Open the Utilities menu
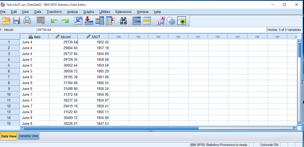The height and width of the screenshot is (147, 304). coord(105,12)
